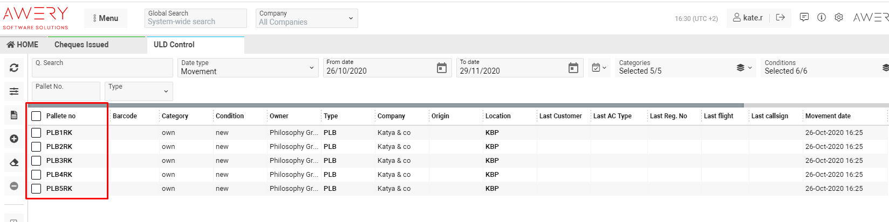Click the eraser clear icon in sidebar

coord(14,162)
